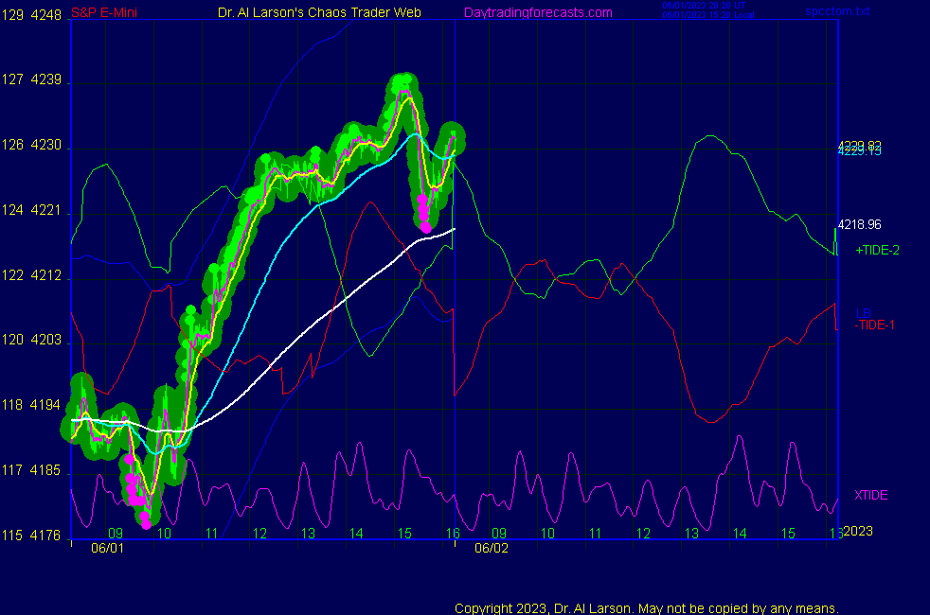Select the 4212 price level on Y axis
This screenshot has width=930, height=615.
(x=45, y=276)
